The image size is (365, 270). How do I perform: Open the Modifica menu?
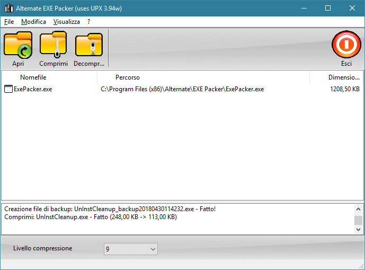click(x=33, y=22)
